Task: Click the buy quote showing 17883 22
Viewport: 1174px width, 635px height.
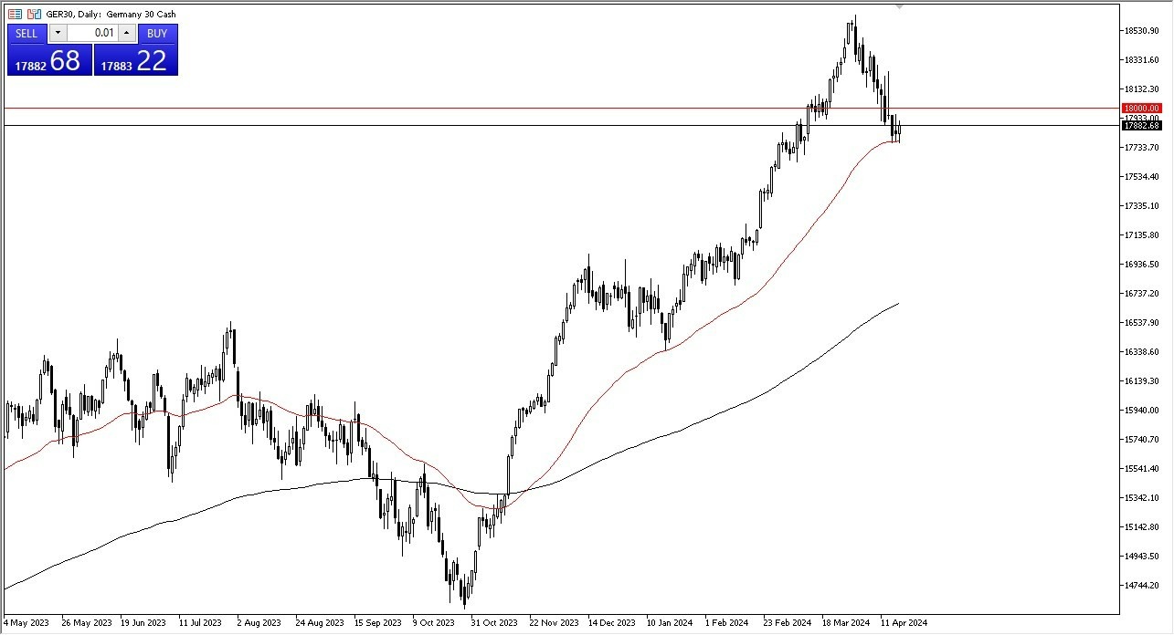Action: point(135,61)
